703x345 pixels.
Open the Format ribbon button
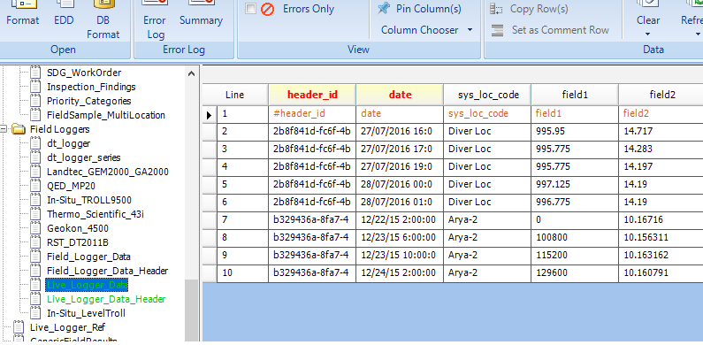click(22, 13)
